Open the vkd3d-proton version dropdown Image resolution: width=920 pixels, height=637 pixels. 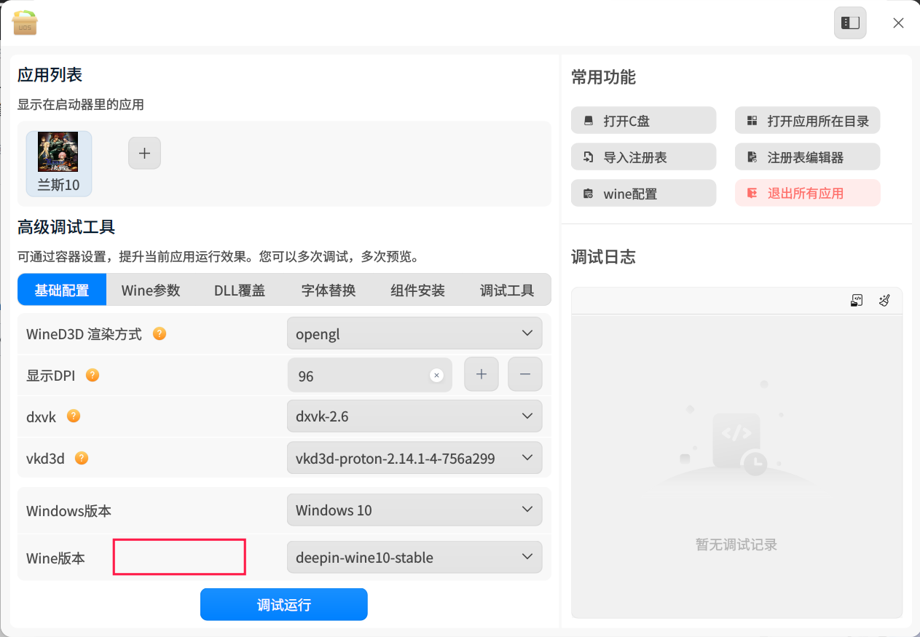[x=414, y=458]
